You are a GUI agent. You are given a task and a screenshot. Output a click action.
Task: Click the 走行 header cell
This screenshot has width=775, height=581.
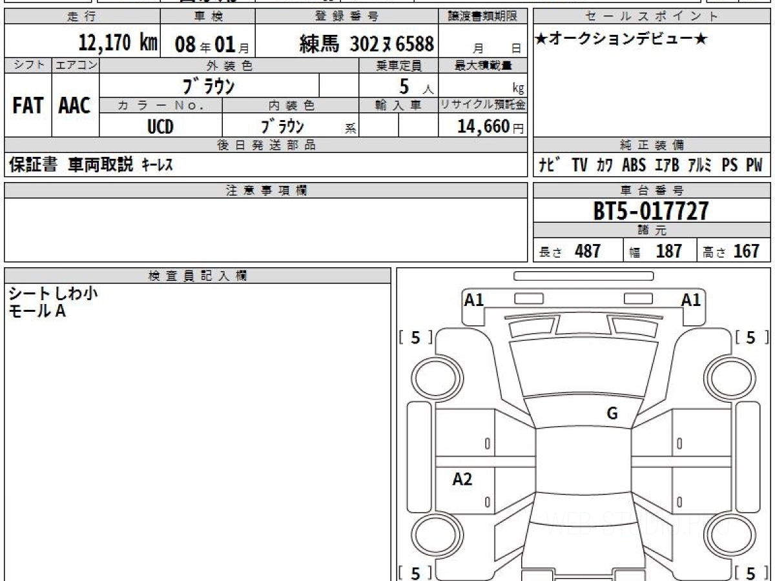82,17
